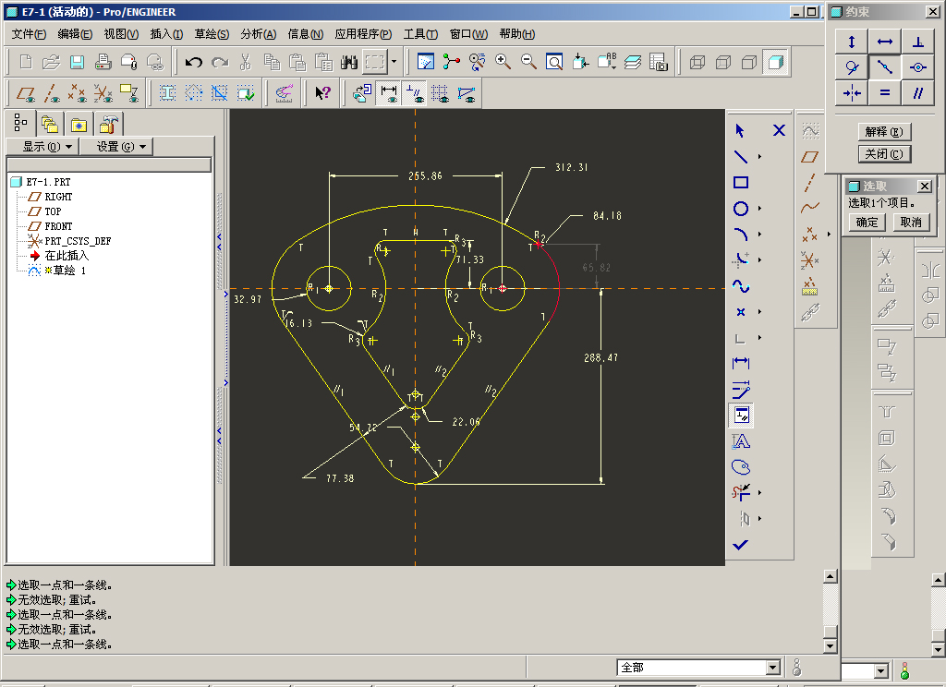Open the 工具(T) menu

coord(420,34)
